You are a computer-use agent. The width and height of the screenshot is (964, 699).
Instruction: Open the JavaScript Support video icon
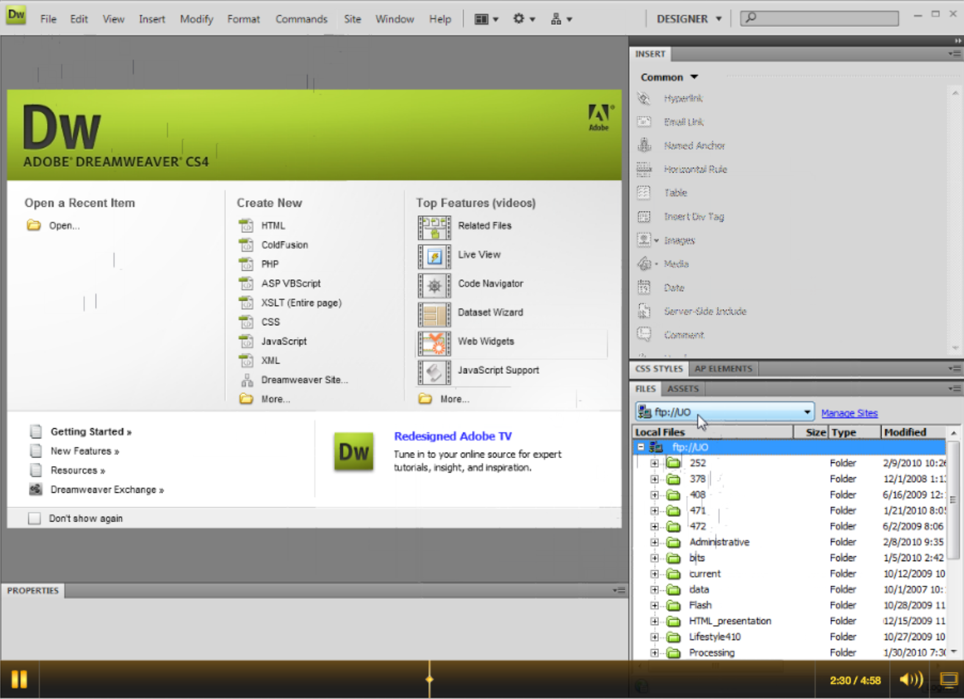(434, 372)
